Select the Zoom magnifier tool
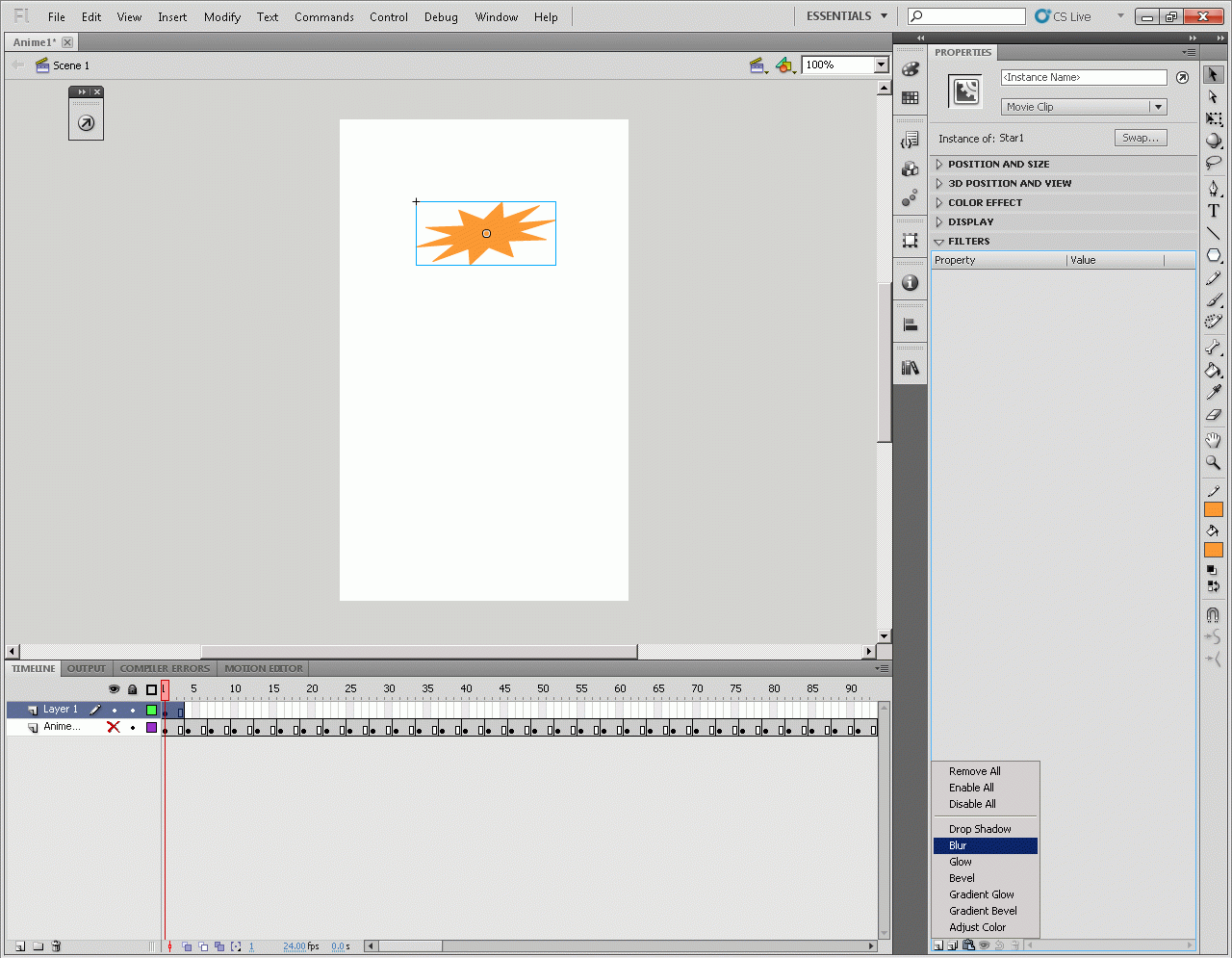Viewport: 1232px width, 958px height. [x=1213, y=463]
